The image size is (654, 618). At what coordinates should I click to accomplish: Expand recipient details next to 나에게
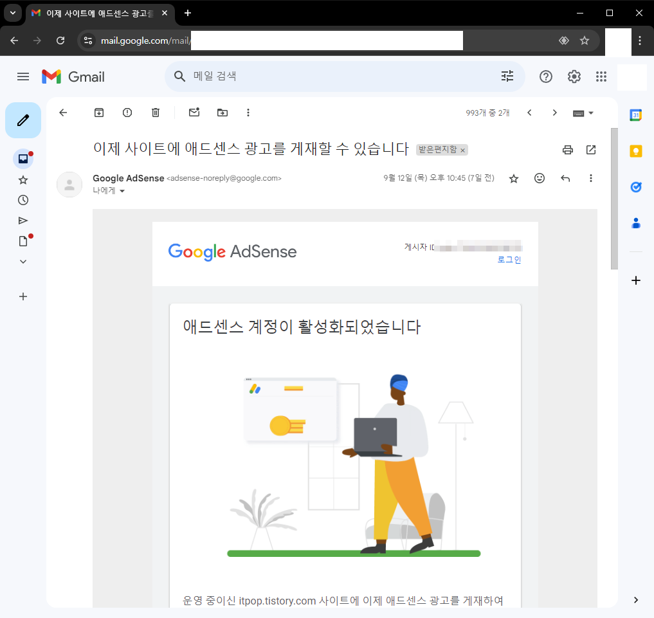122,191
